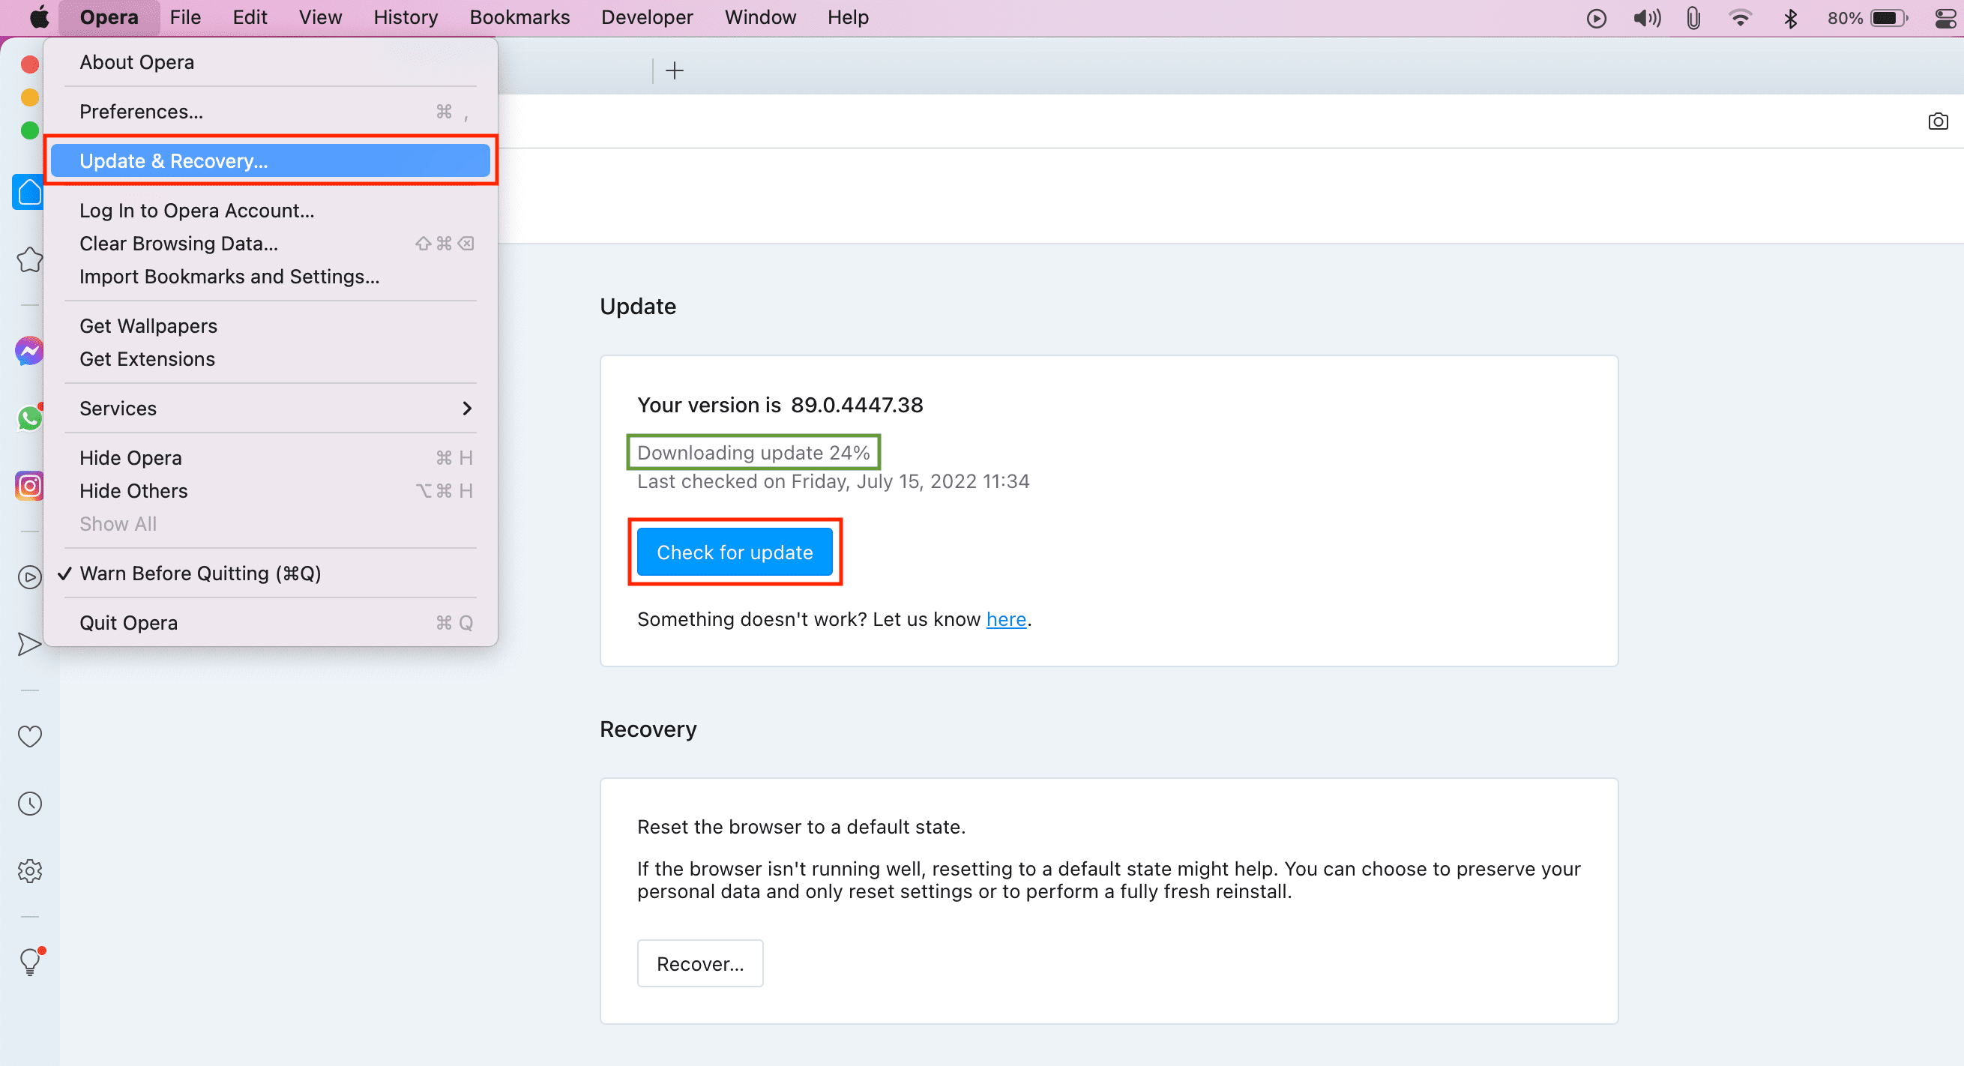Choose Get Extensions
The image size is (1964, 1066).
click(271, 358)
